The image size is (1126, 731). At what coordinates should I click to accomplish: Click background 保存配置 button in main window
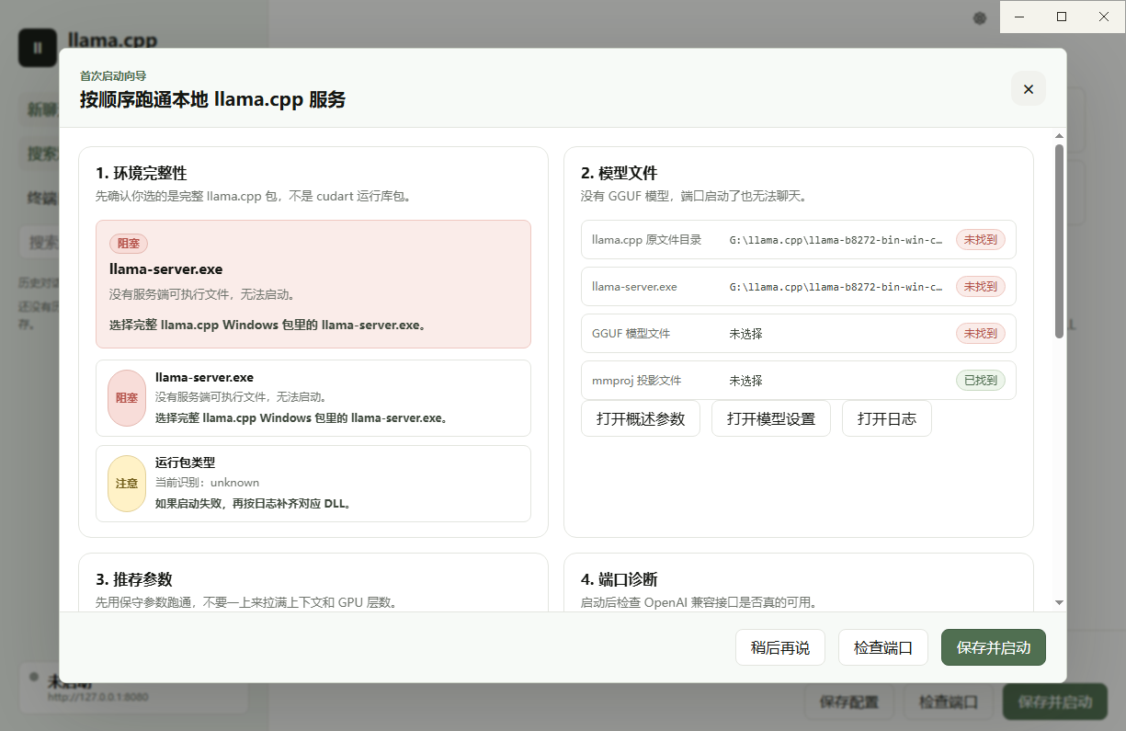click(848, 702)
